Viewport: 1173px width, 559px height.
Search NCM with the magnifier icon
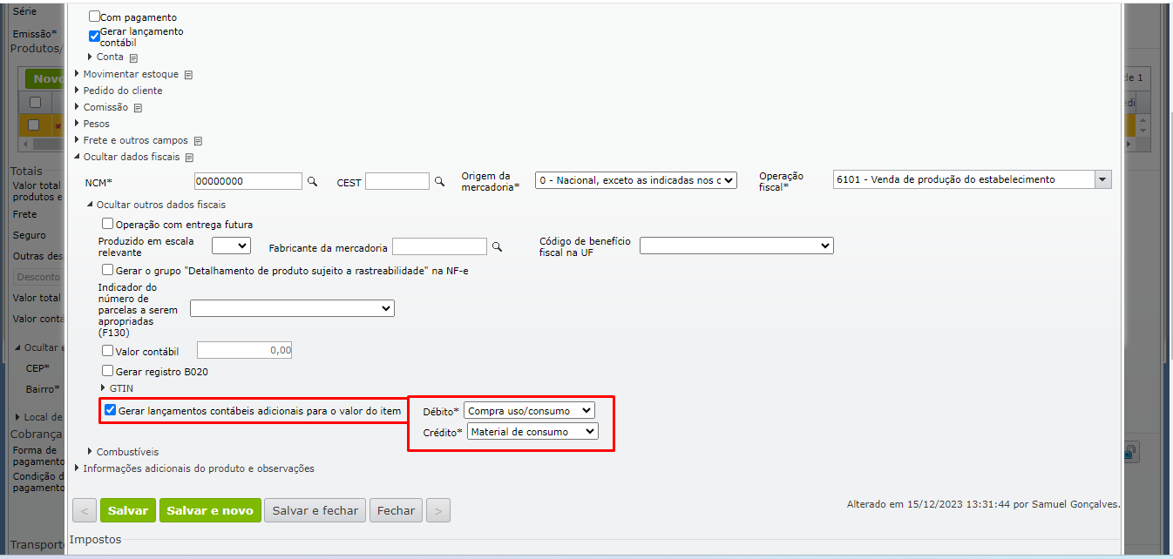[312, 181]
